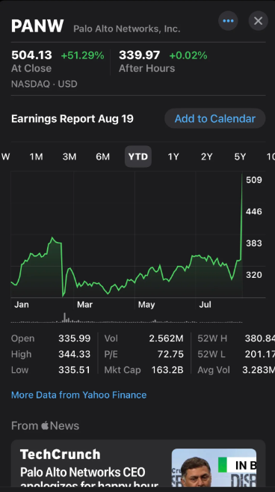This screenshot has width=275, height=492.
Task: Show the 2Y chart range
Action: 207,157
